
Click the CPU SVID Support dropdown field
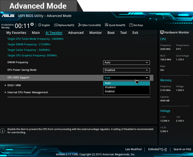[x=126, y=78]
